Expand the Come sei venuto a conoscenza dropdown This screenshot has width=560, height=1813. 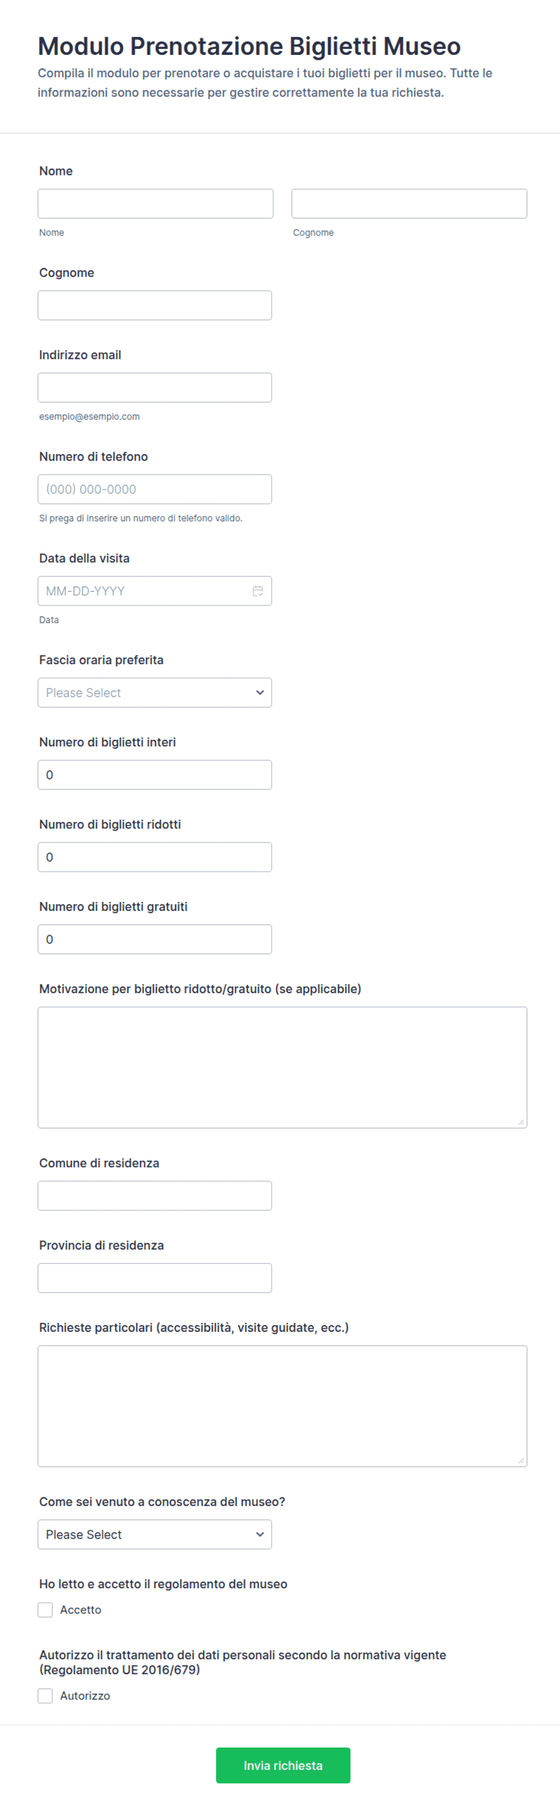click(x=155, y=1534)
